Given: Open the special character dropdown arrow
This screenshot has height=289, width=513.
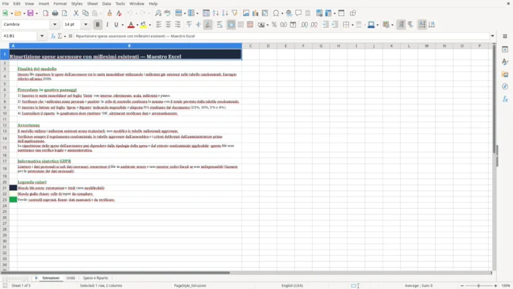Looking at the screenshot, I should click(283, 13).
